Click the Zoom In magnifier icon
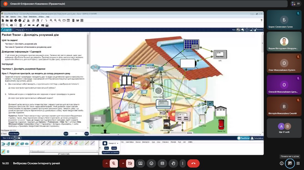The image size is (304, 170). pyautogui.click(x=51, y=20)
